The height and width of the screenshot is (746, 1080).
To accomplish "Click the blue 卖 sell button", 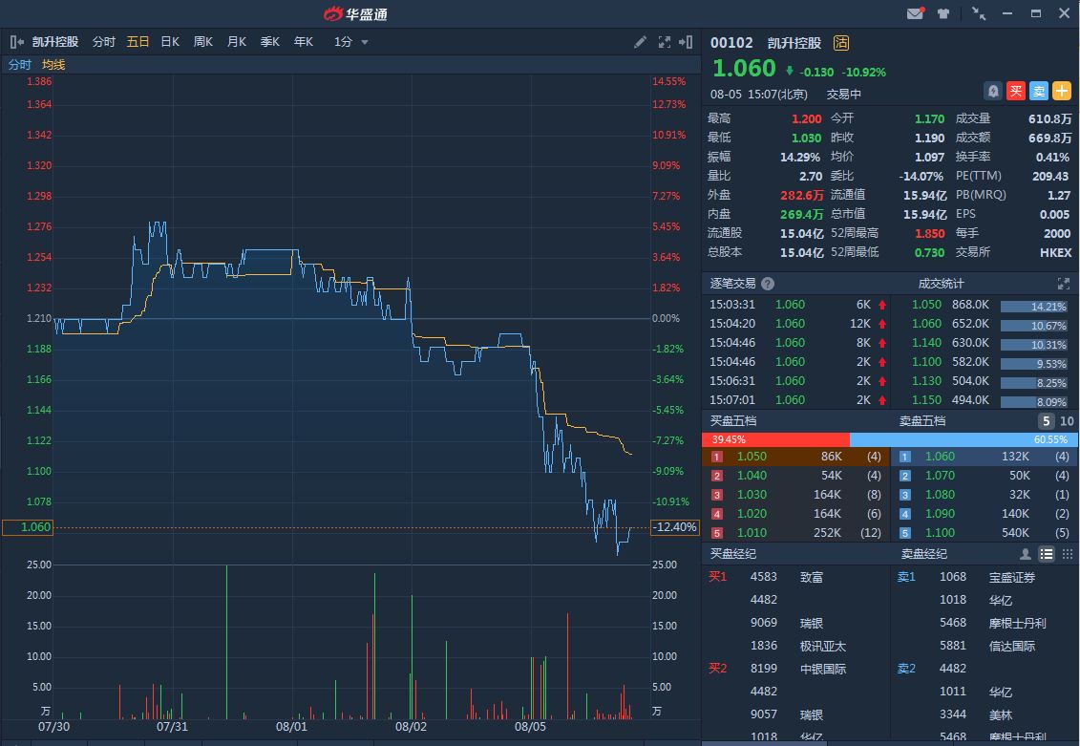I will [x=1039, y=90].
